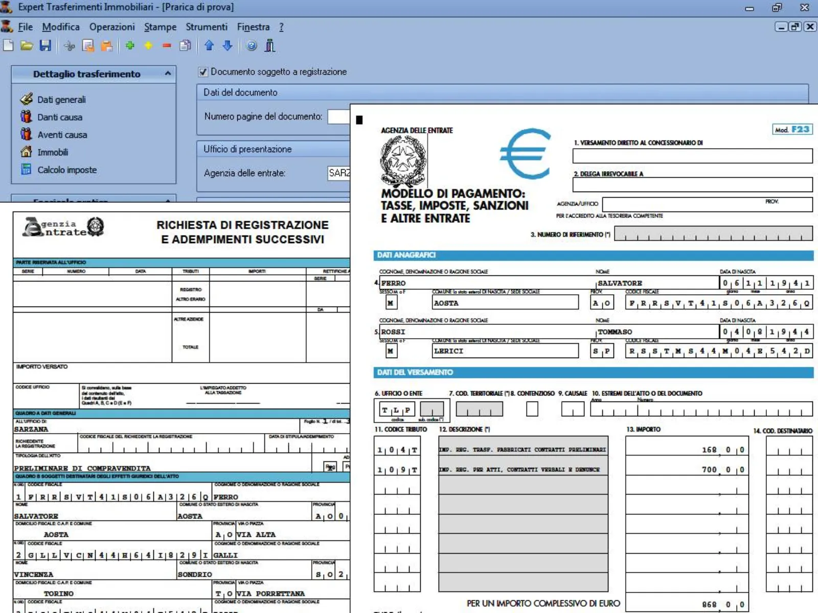Click the Mod. F23 label on form
818x613 pixels.
coord(792,130)
